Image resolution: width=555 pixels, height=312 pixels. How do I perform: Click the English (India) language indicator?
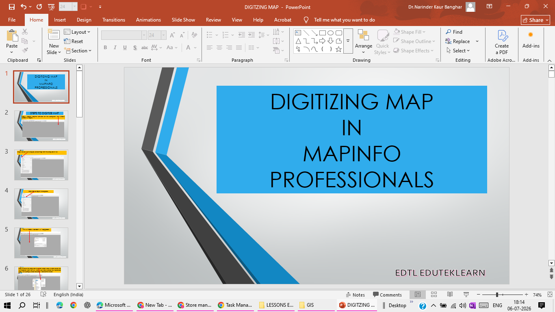pos(68,295)
